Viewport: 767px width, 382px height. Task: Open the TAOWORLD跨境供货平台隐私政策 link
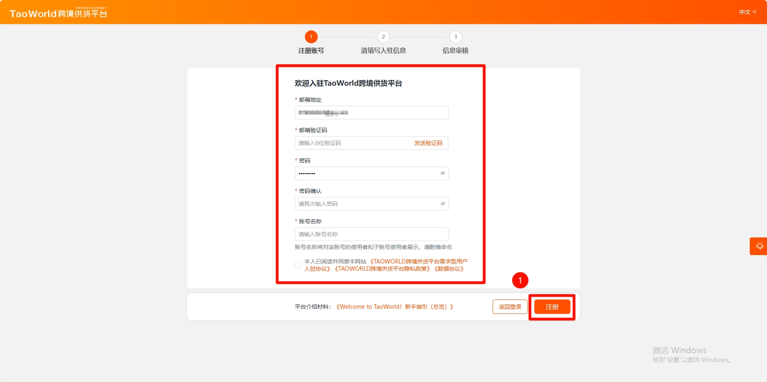tap(382, 269)
